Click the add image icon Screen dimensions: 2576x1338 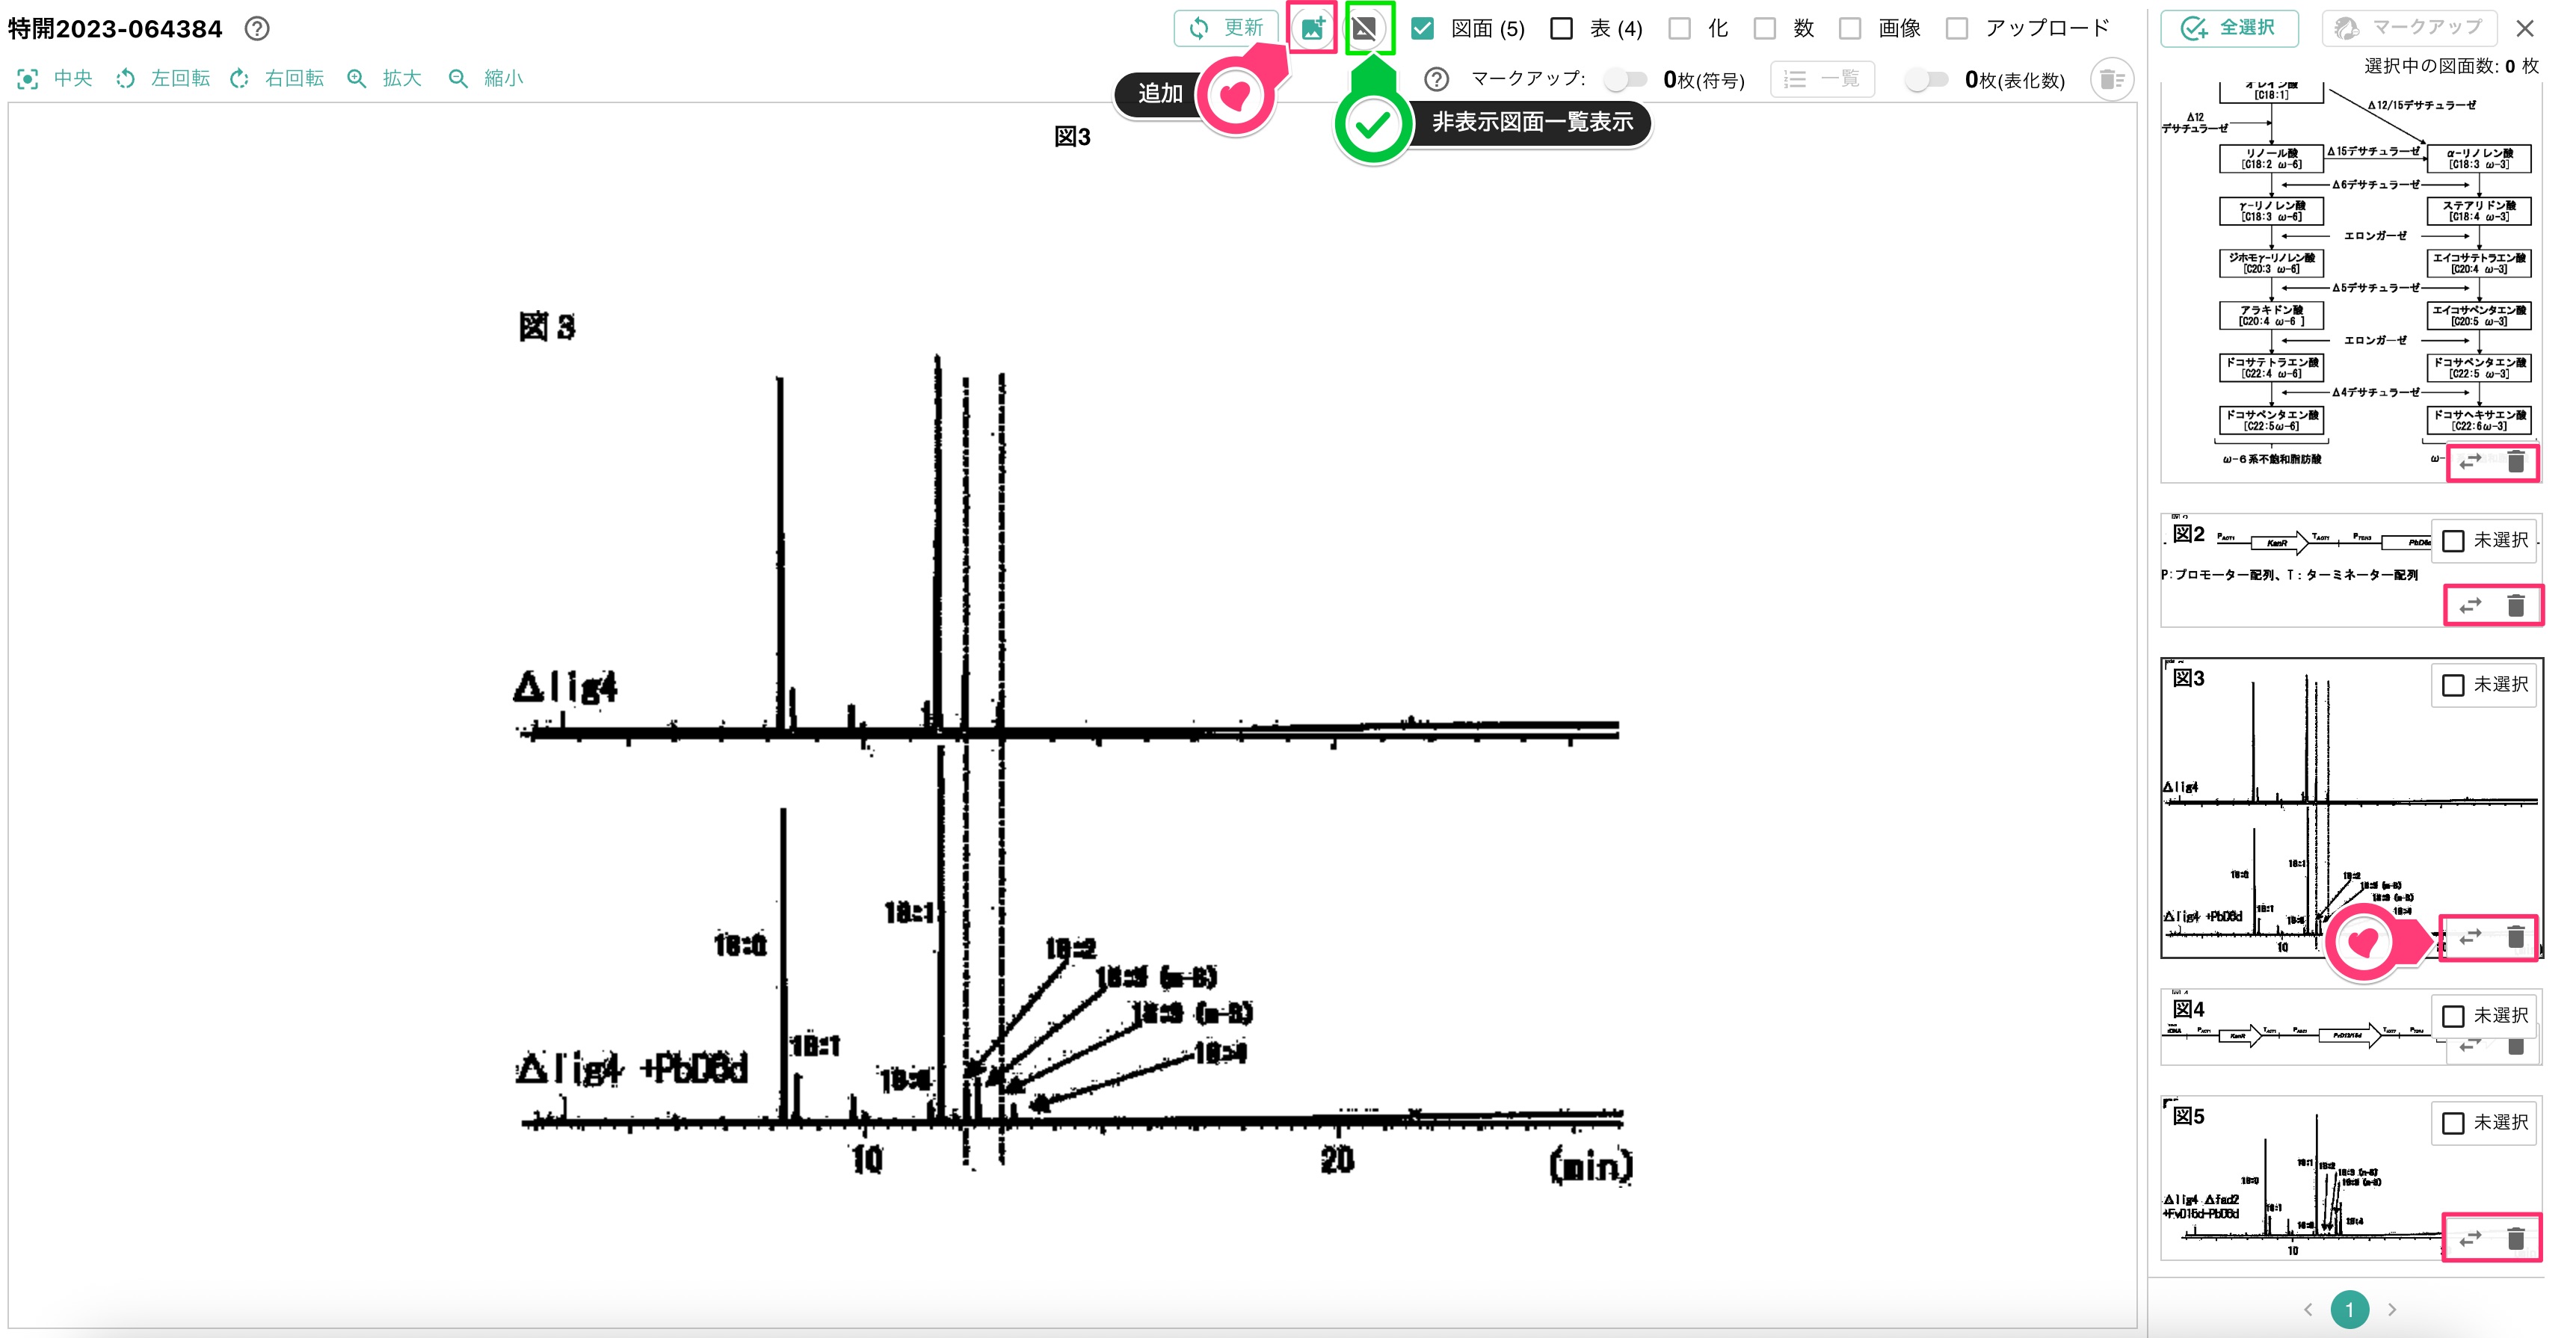(x=1312, y=28)
